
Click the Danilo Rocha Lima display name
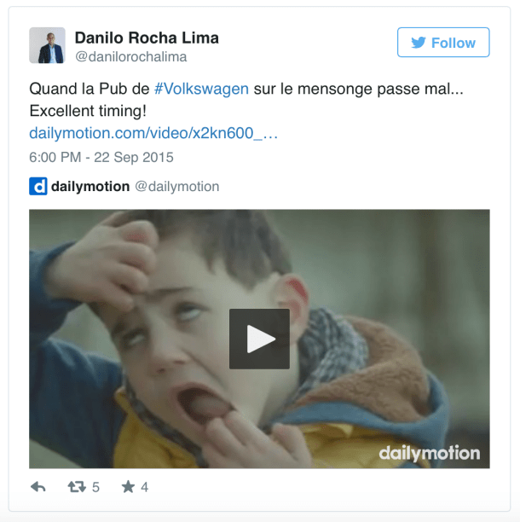click(147, 38)
